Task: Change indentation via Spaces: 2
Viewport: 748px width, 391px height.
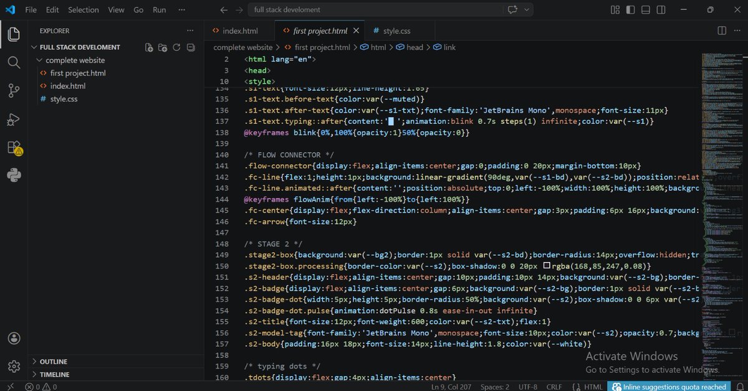Action: click(x=495, y=387)
